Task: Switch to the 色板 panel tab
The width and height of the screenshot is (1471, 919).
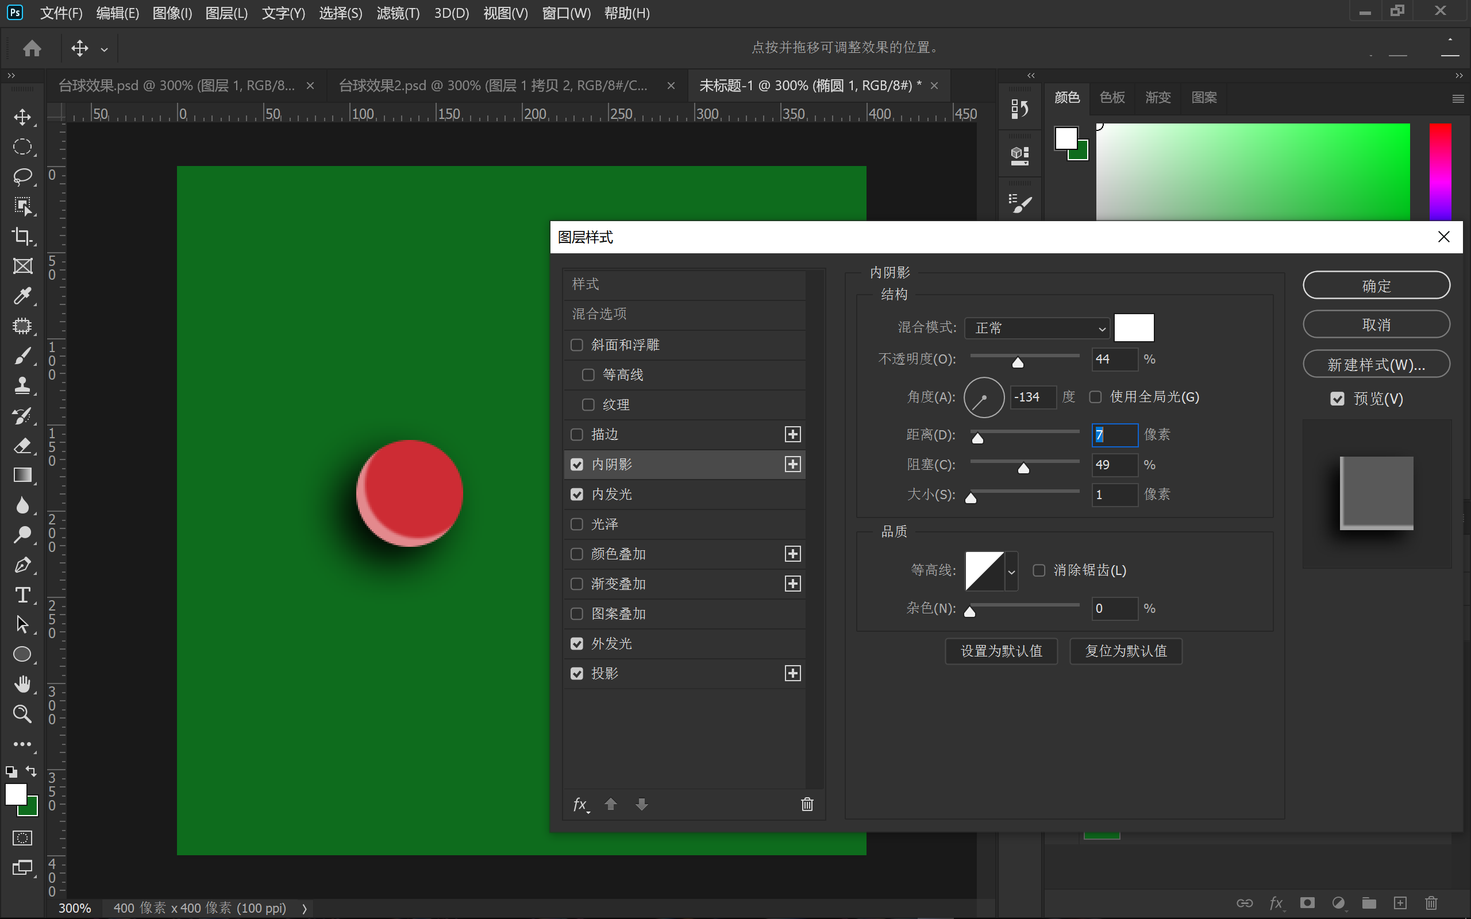Action: point(1112,97)
